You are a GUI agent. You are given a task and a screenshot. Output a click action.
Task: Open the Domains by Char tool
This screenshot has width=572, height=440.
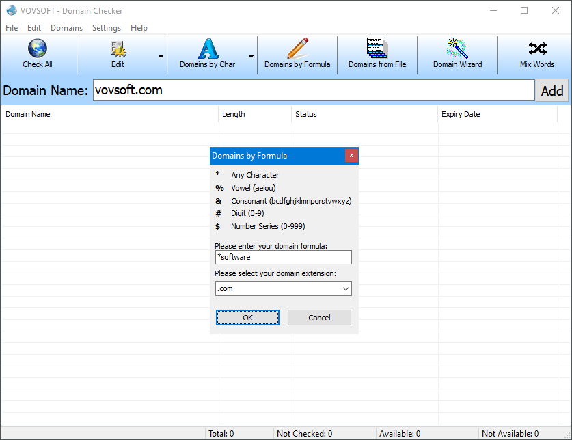click(208, 53)
